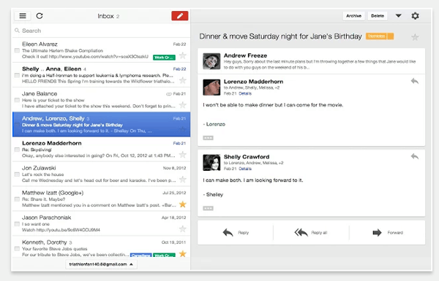The height and width of the screenshot is (281, 439).
Task: Select checkbox for Jon Zulawski email
Action: pos(17,174)
